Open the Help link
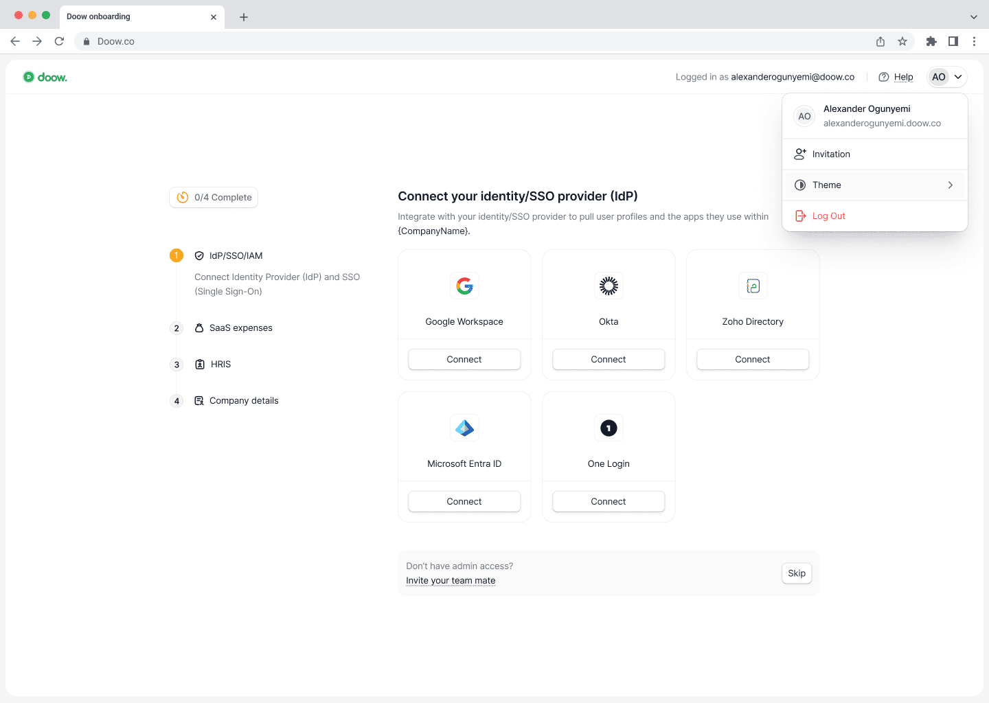989x703 pixels. coord(903,77)
